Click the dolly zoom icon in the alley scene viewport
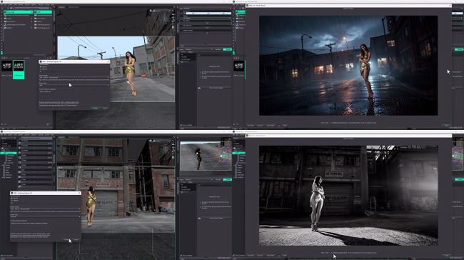This screenshot has width=464, height=260. coord(173,151)
